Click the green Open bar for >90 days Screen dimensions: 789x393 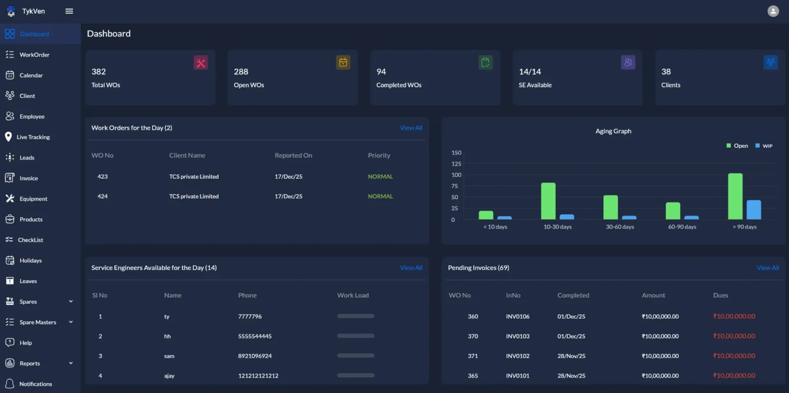click(x=735, y=196)
